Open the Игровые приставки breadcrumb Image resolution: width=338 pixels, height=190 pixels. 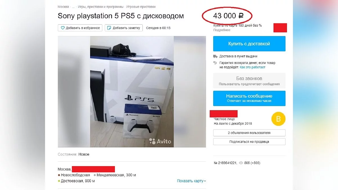point(141,6)
